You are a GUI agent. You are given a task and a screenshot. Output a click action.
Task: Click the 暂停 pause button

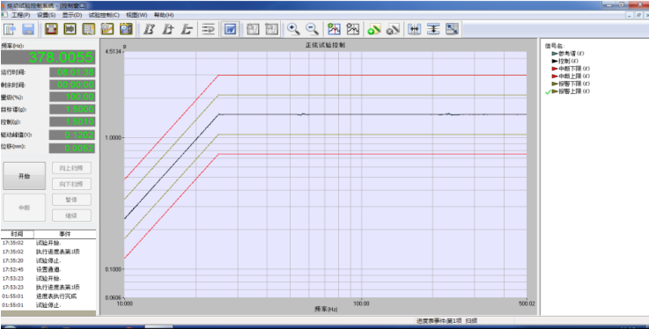click(x=71, y=200)
